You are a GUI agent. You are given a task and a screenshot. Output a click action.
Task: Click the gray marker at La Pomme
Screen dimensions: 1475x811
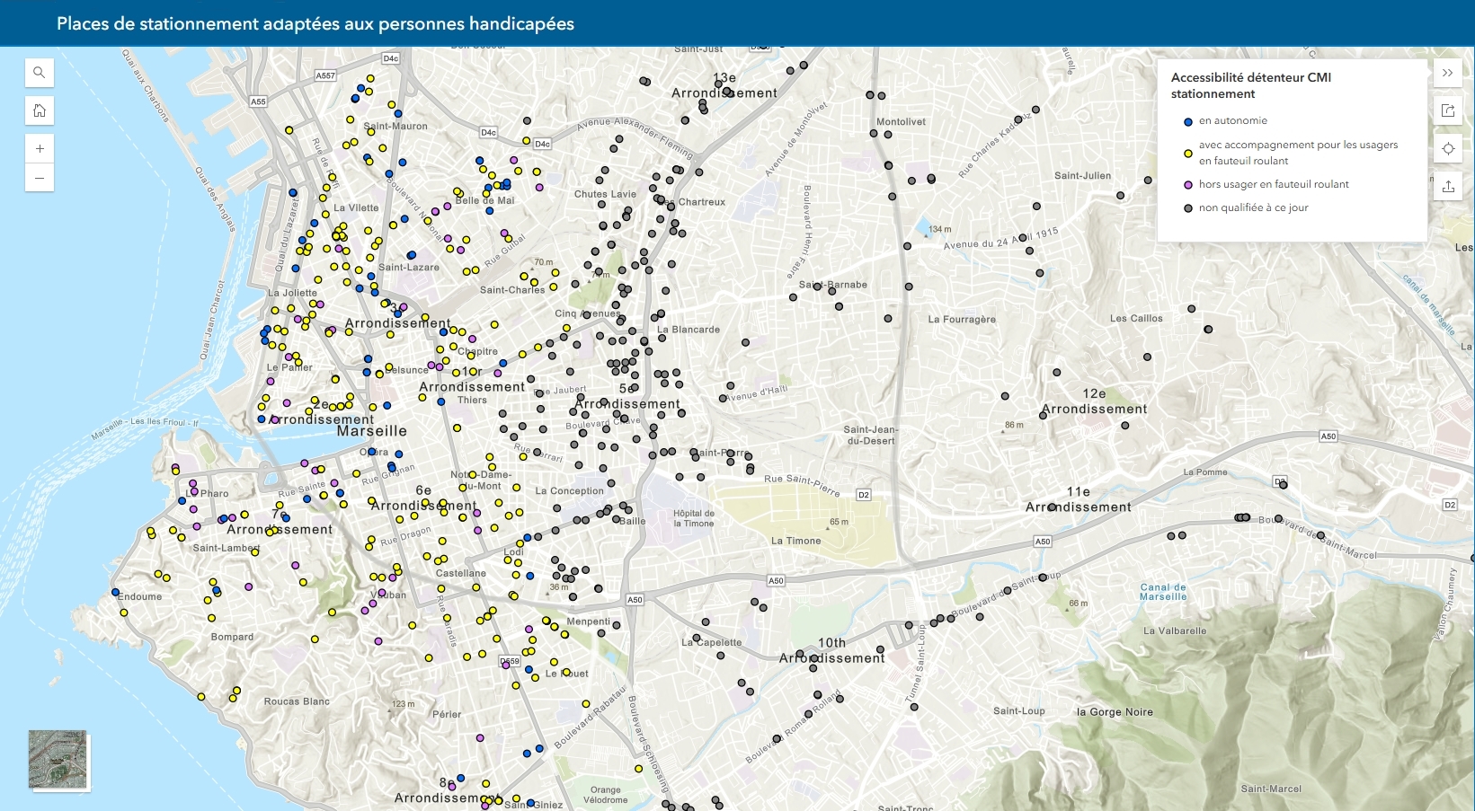pyautogui.click(x=1283, y=485)
